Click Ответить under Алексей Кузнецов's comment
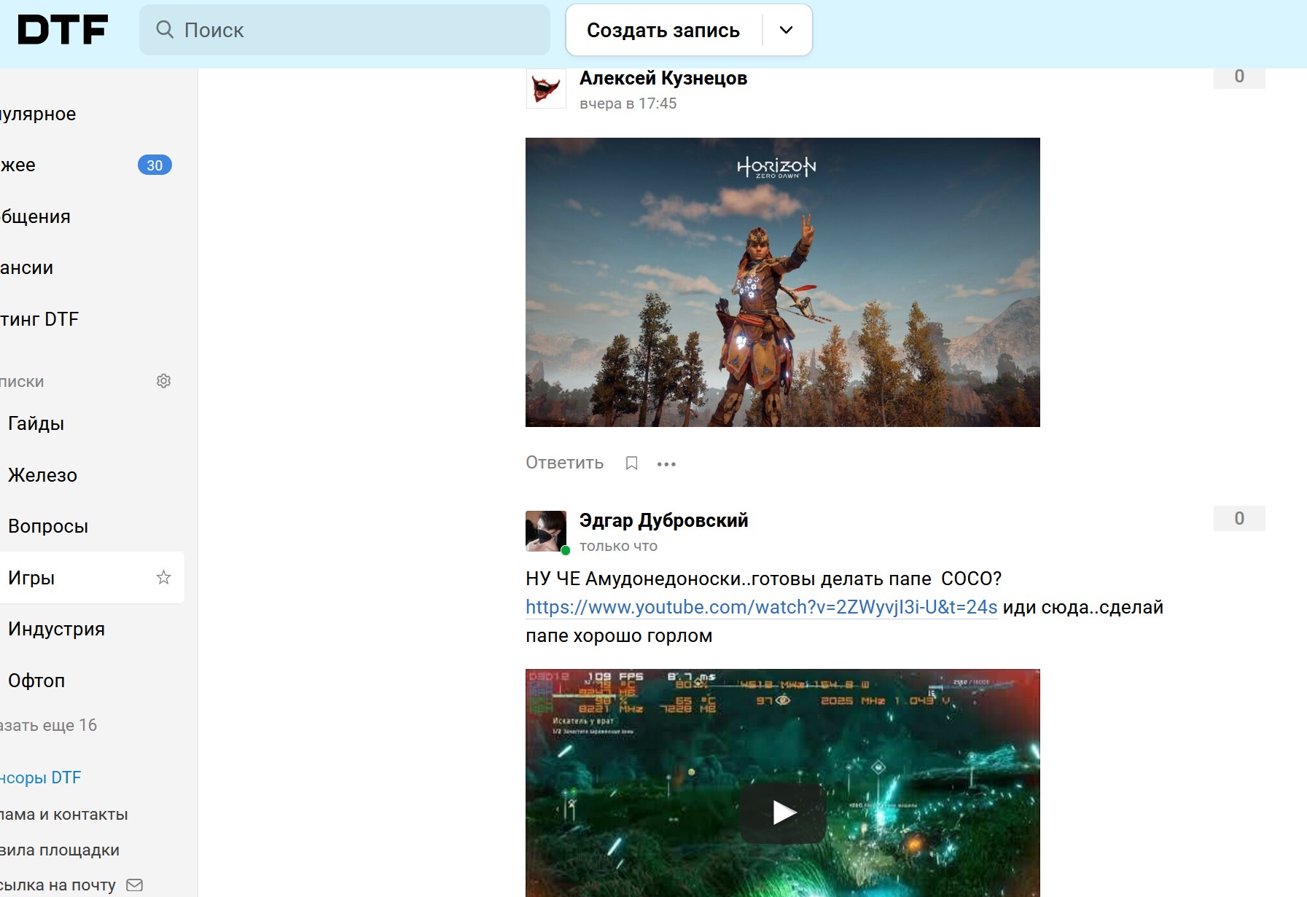The image size is (1307, 897). point(564,463)
